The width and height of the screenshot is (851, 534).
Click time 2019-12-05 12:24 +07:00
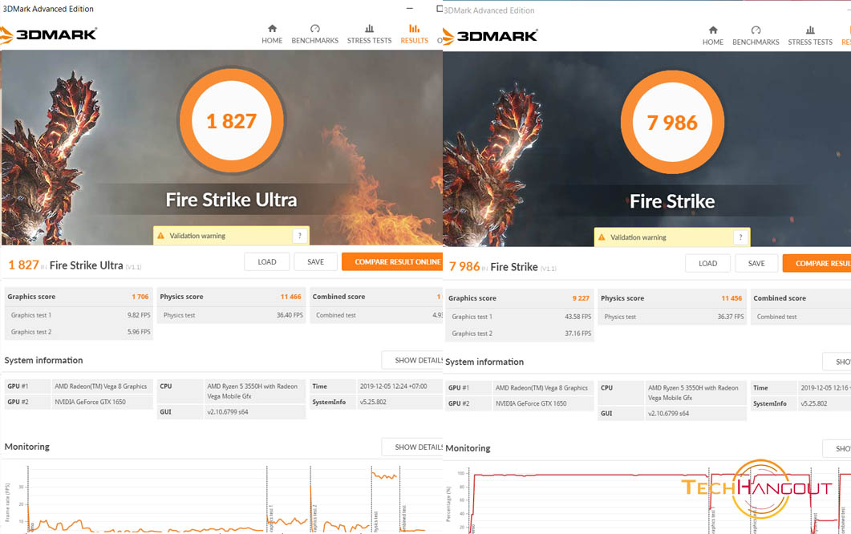click(x=394, y=386)
